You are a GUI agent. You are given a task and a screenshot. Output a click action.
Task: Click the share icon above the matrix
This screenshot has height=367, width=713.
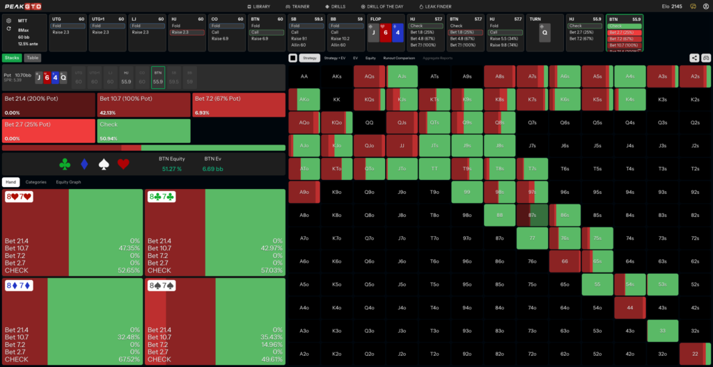694,58
